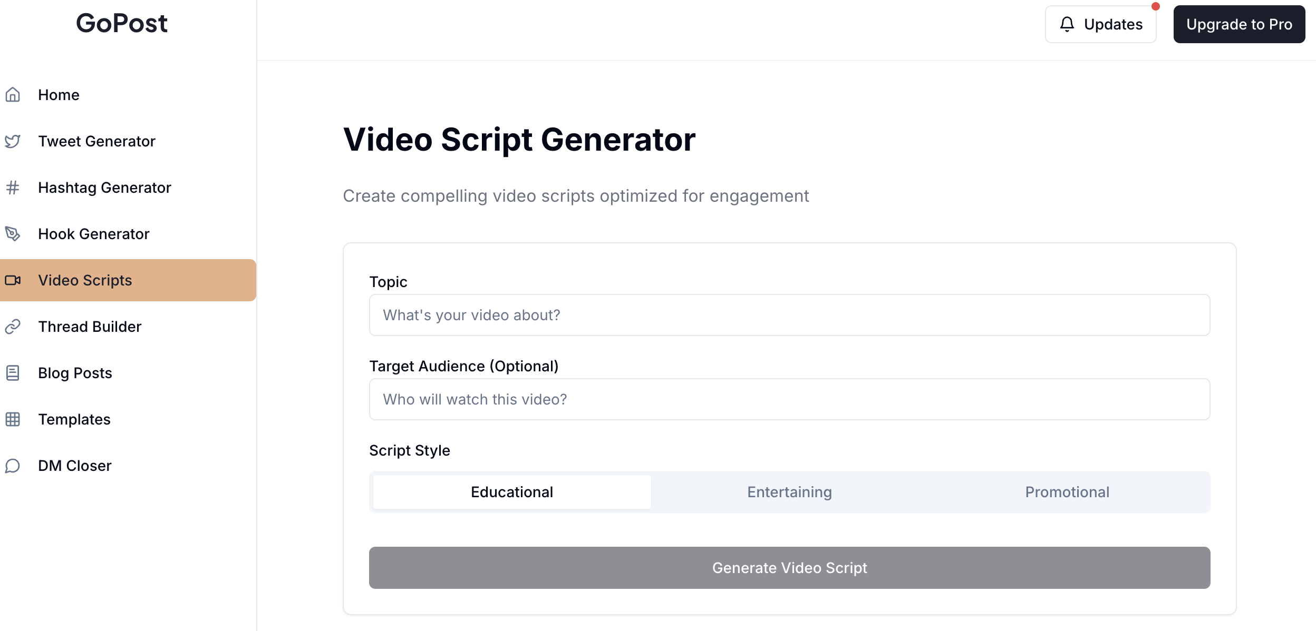
Task: Select the Educational script style
Action: [512, 492]
